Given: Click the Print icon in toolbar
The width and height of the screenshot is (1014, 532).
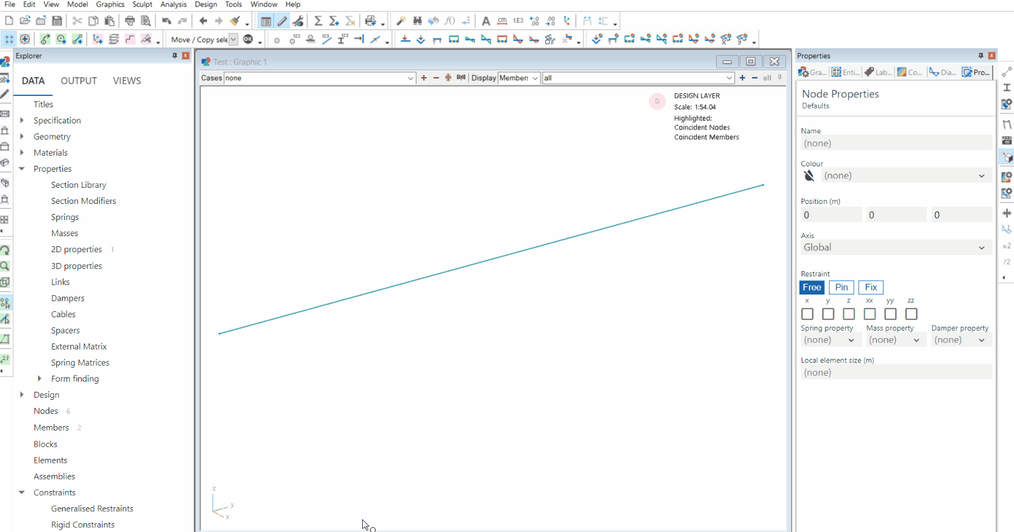Looking at the screenshot, I should (130, 21).
